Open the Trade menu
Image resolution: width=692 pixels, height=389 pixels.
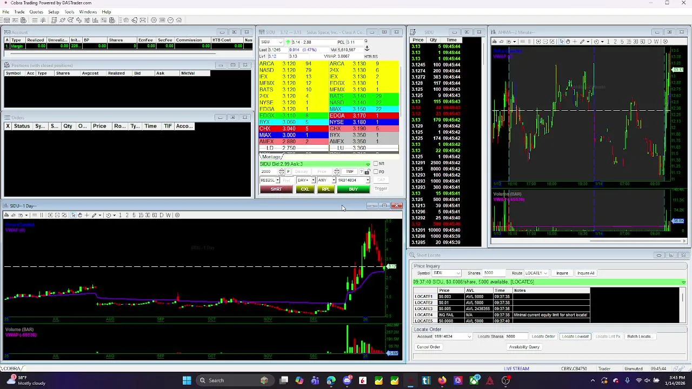19,12
